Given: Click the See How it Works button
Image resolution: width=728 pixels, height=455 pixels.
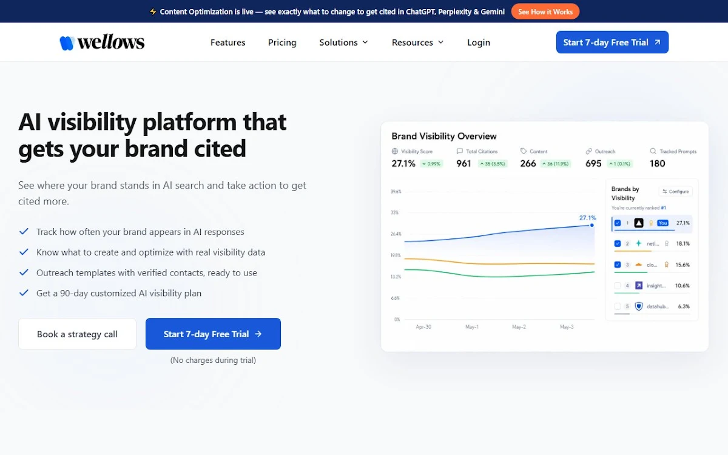Looking at the screenshot, I should [545, 12].
